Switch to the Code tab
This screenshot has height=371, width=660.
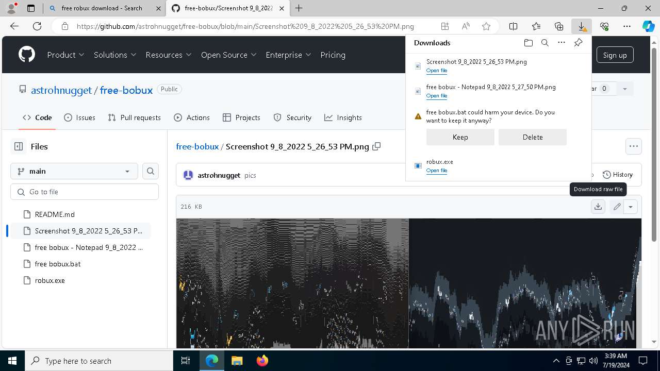tap(37, 117)
